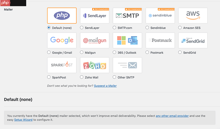
Task: Select the Zoho logo tile
Action: pyautogui.click(x=94, y=65)
